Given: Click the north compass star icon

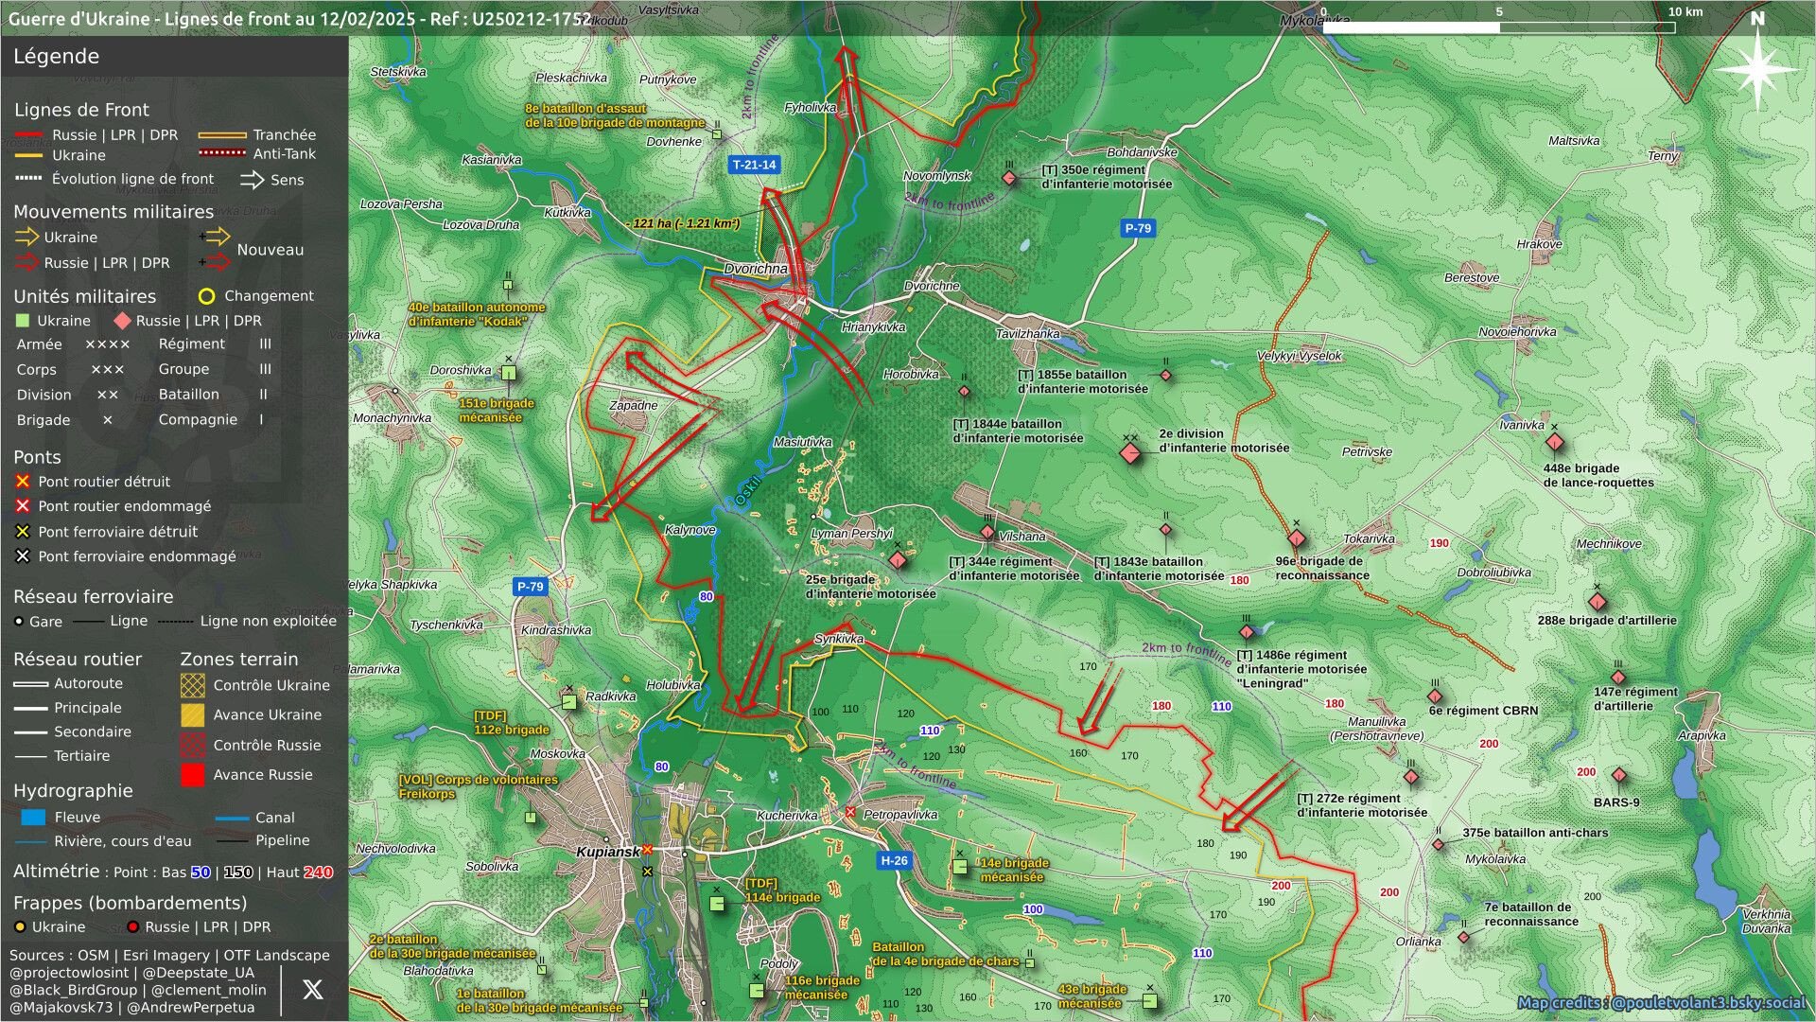Looking at the screenshot, I should [1756, 68].
